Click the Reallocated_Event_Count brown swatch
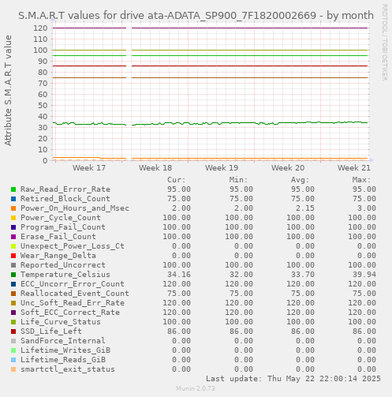 (x=13, y=294)
